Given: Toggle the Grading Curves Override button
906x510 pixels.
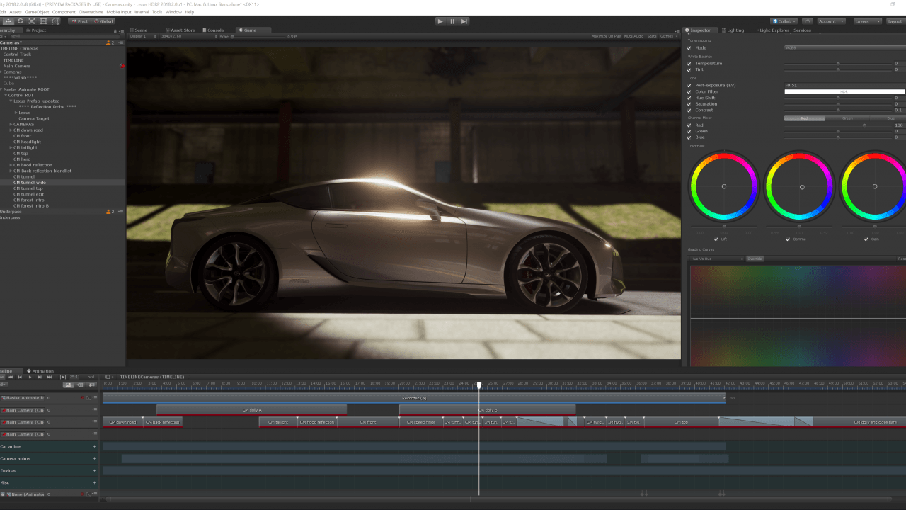Looking at the screenshot, I should 755,259.
